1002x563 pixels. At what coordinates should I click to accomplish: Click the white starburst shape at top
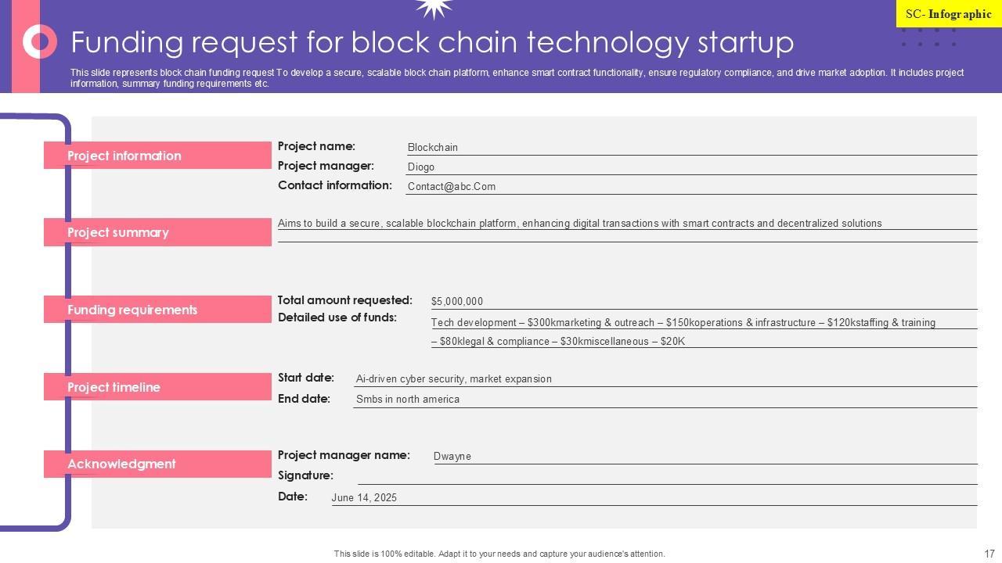point(434,8)
